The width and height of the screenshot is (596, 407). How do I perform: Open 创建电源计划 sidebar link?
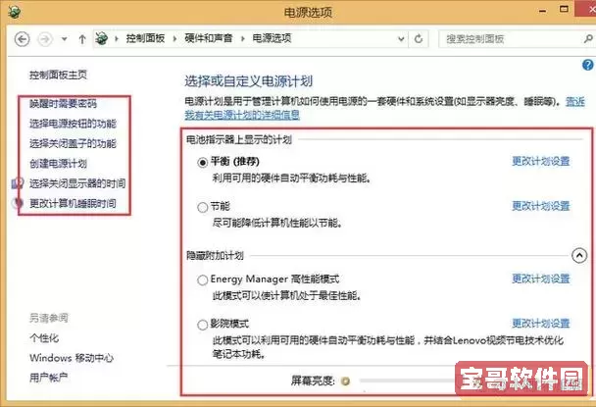click(x=58, y=164)
